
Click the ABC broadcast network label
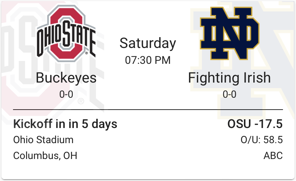(x=273, y=156)
